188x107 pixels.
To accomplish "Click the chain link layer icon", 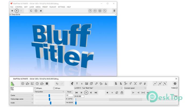I will click(96, 83).
